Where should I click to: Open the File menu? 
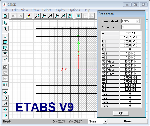pos(6,10)
